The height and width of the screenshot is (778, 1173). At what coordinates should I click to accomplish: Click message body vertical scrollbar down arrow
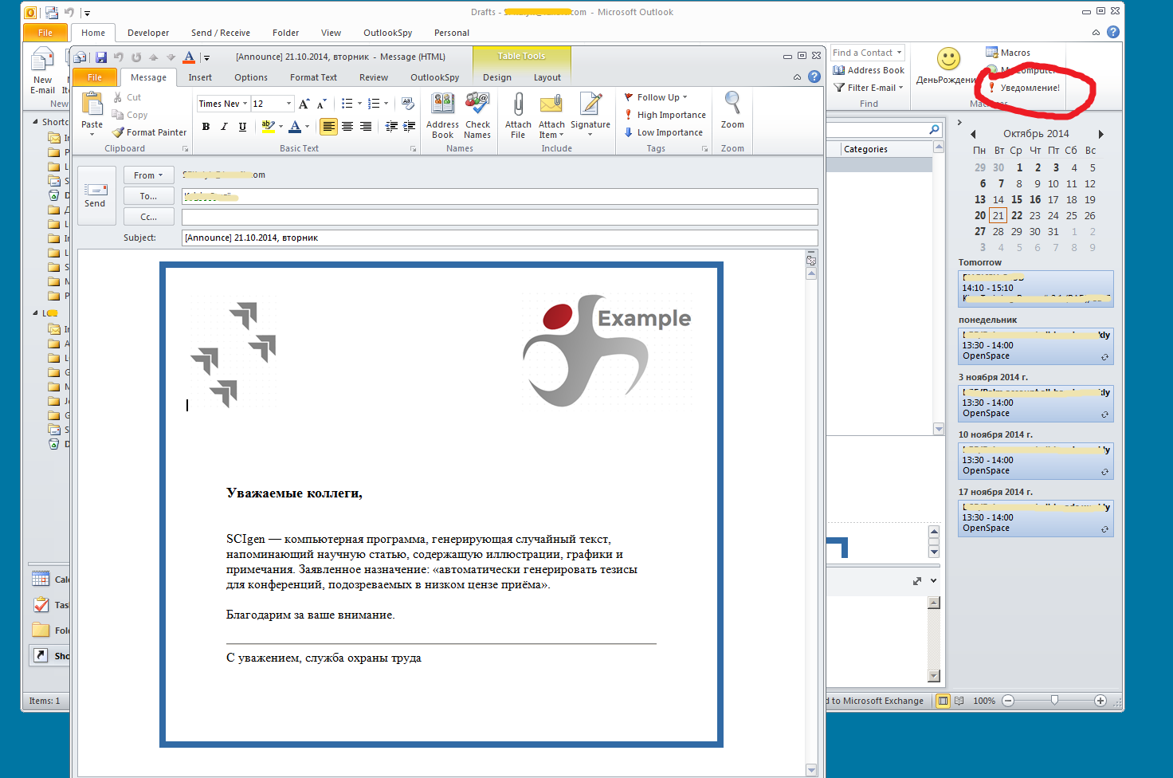point(811,770)
